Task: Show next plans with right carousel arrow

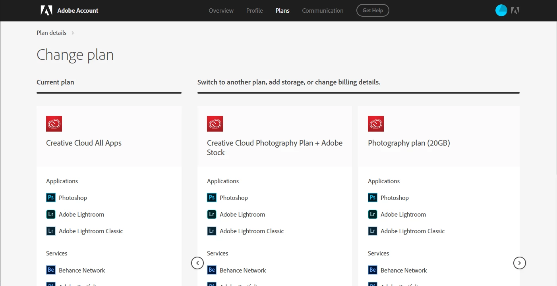Action: click(x=520, y=263)
